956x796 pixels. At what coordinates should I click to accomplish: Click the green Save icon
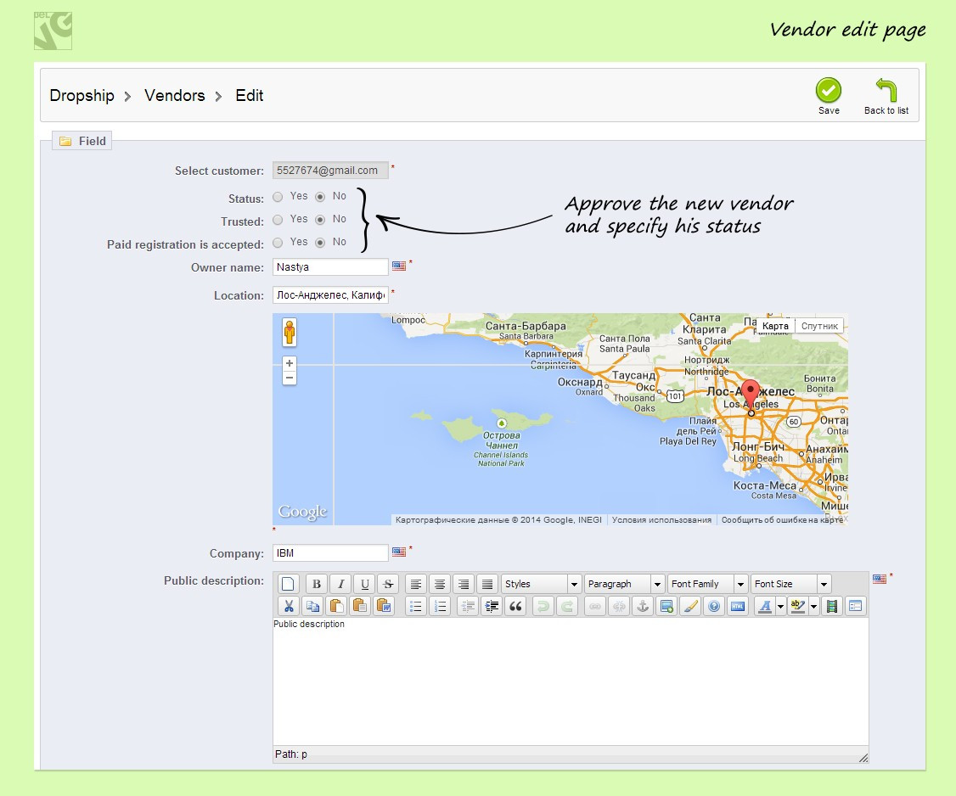point(828,91)
